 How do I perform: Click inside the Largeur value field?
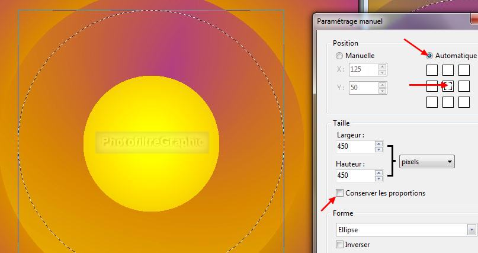click(354, 146)
